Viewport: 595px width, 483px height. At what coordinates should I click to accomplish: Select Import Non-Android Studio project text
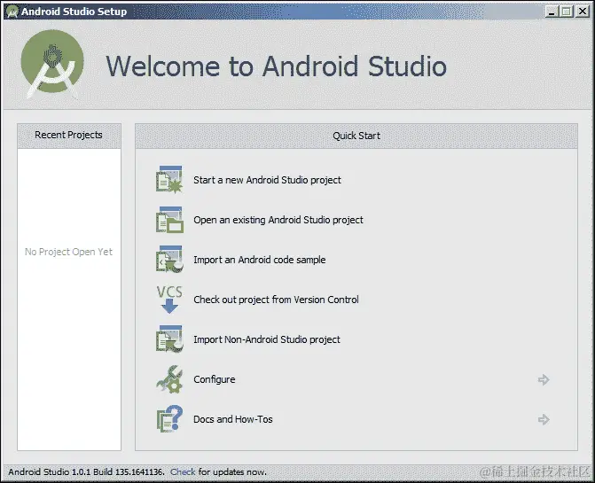(x=267, y=339)
